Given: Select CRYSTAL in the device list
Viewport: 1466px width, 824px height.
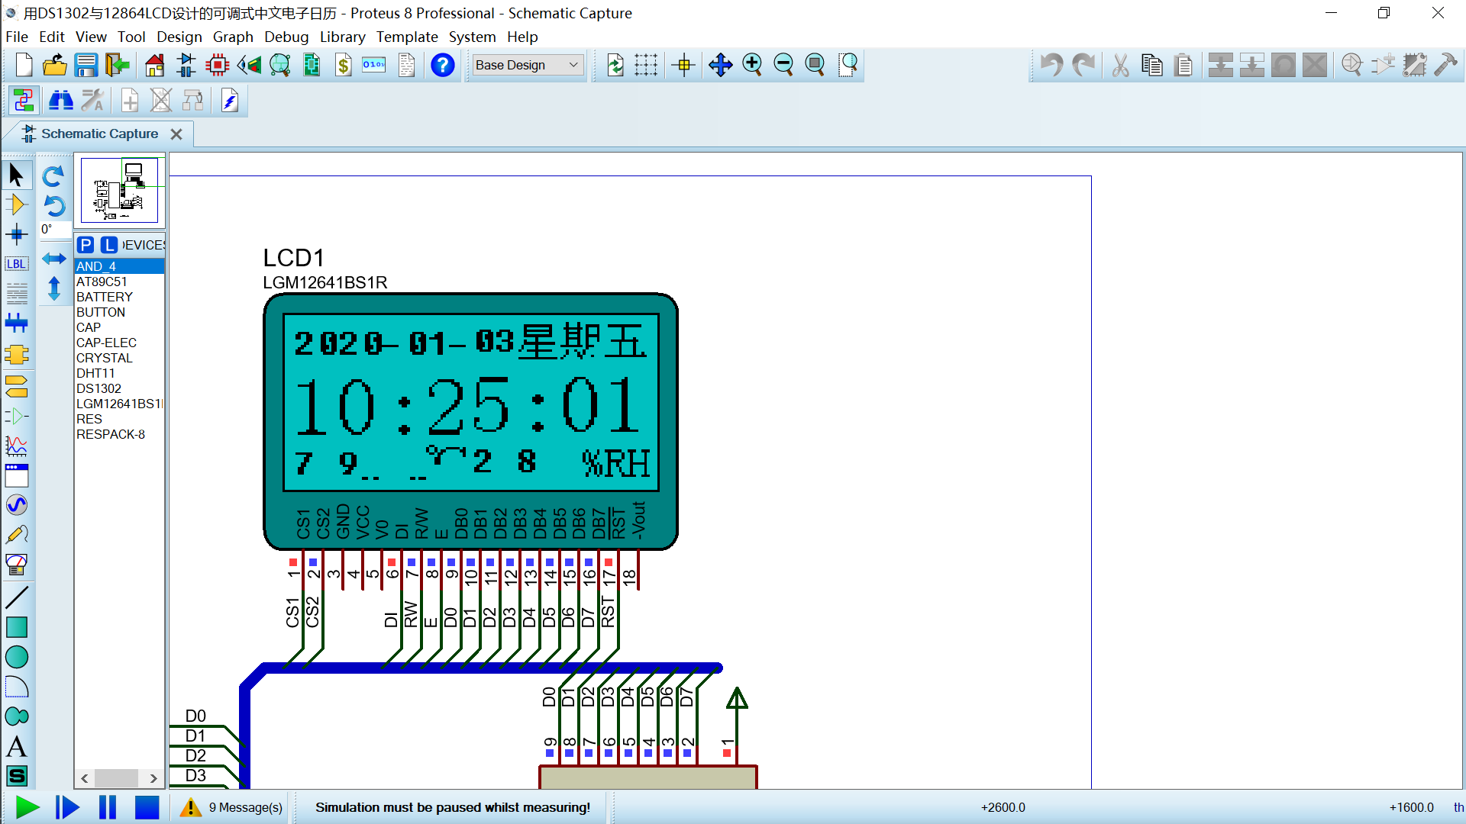Looking at the screenshot, I should pos(120,358).
